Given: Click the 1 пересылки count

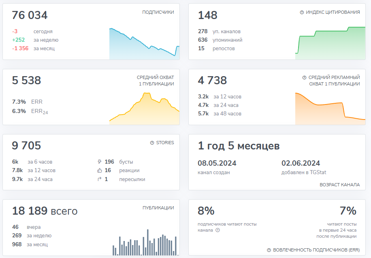Looking at the screenshot, I should point(106,179).
